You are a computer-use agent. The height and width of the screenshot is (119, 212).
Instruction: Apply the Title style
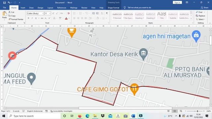tap(162, 16)
